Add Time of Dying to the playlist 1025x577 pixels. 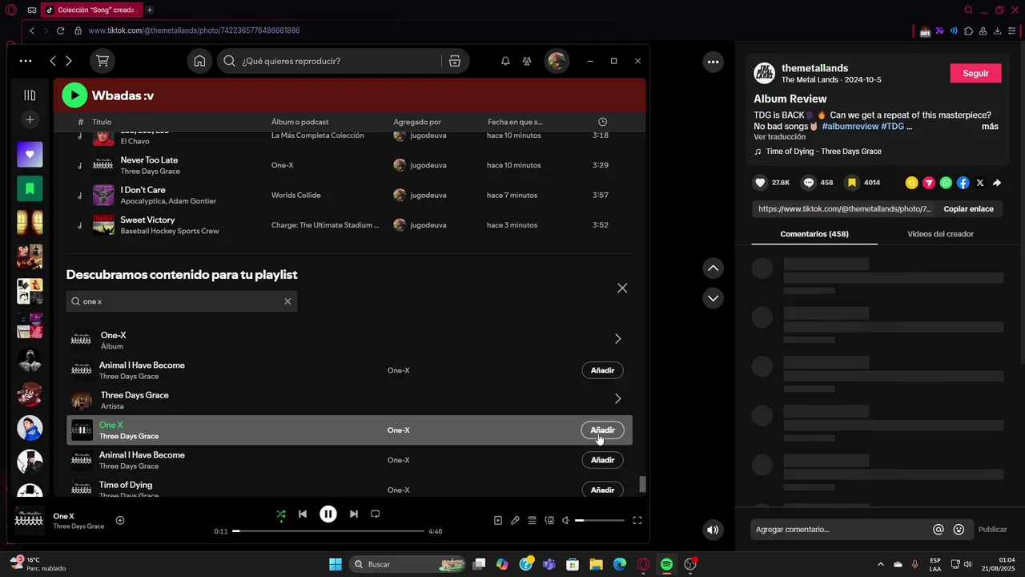point(602,490)
